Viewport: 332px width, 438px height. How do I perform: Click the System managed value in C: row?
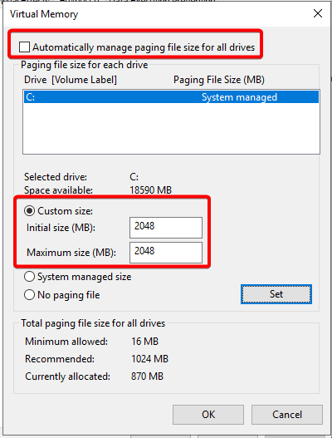click(x=239, y=97)
